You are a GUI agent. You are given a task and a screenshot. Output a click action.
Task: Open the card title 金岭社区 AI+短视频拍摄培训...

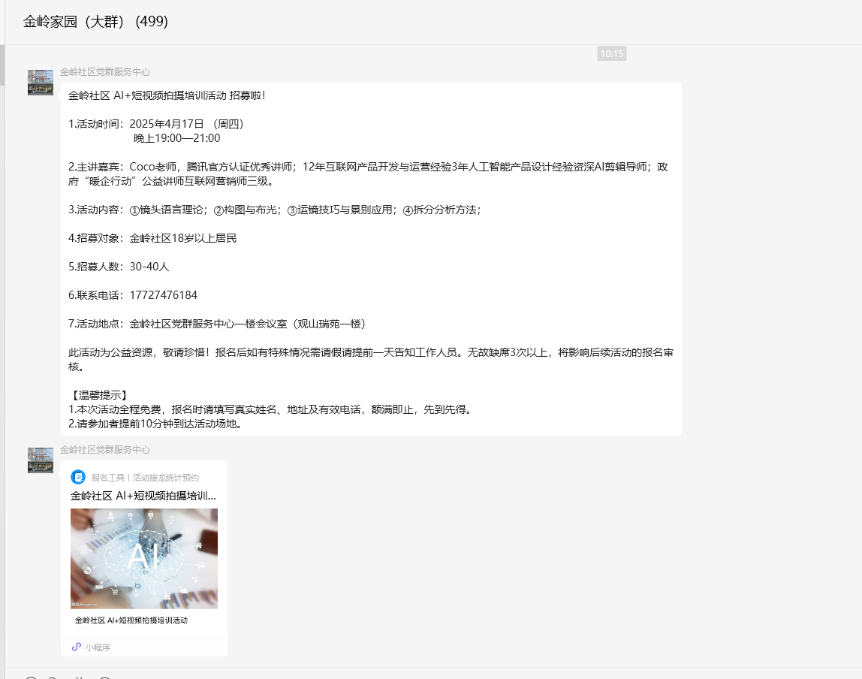(143, 496)
